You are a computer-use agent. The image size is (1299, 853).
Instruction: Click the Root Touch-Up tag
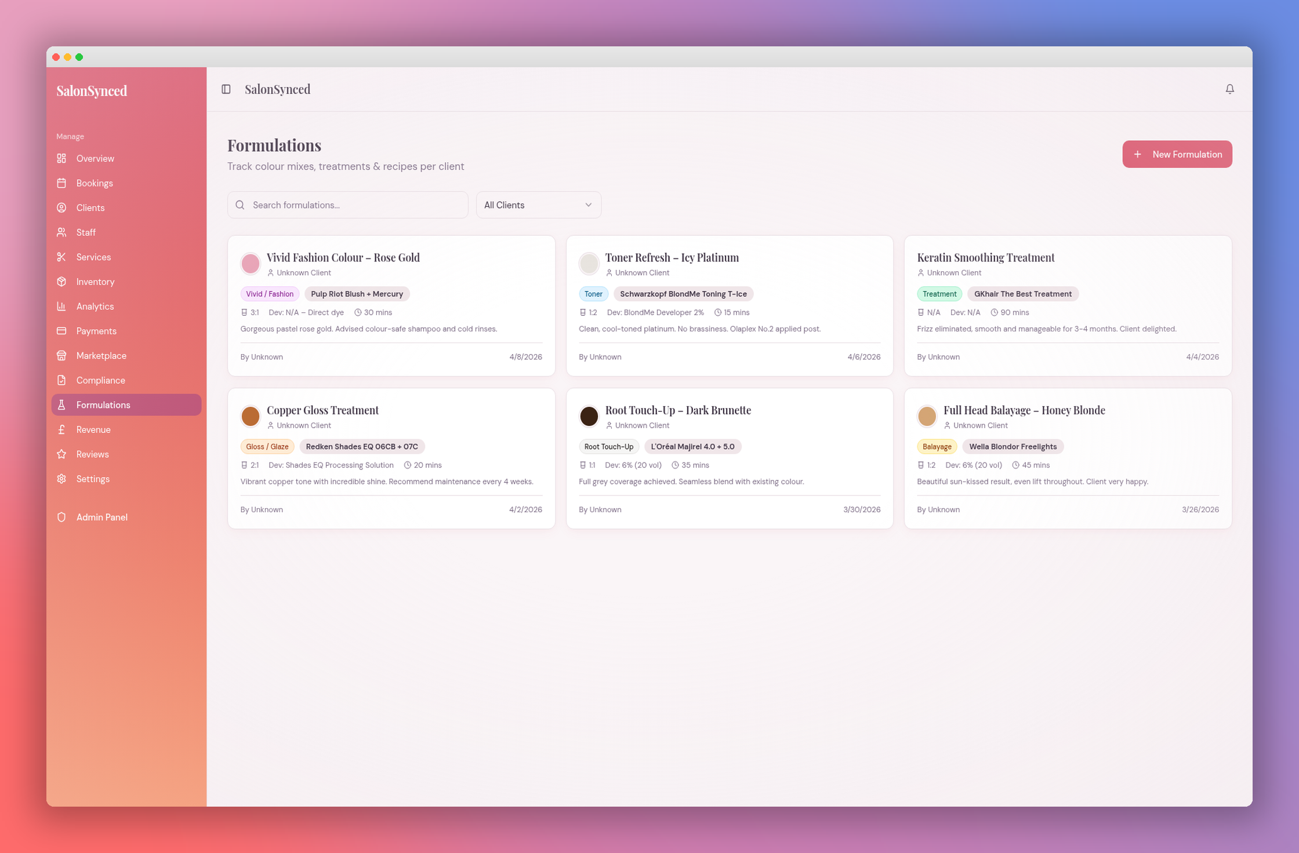(x=609, y=447)
